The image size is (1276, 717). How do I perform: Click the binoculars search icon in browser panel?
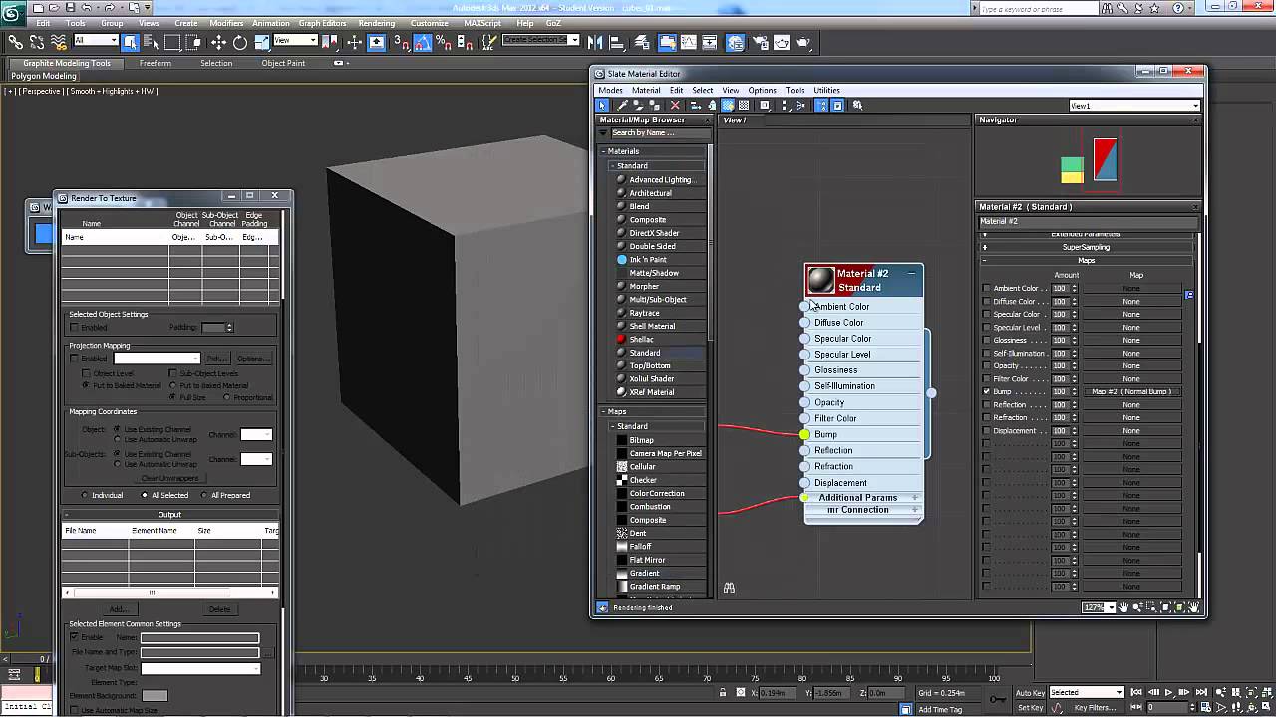729,588
